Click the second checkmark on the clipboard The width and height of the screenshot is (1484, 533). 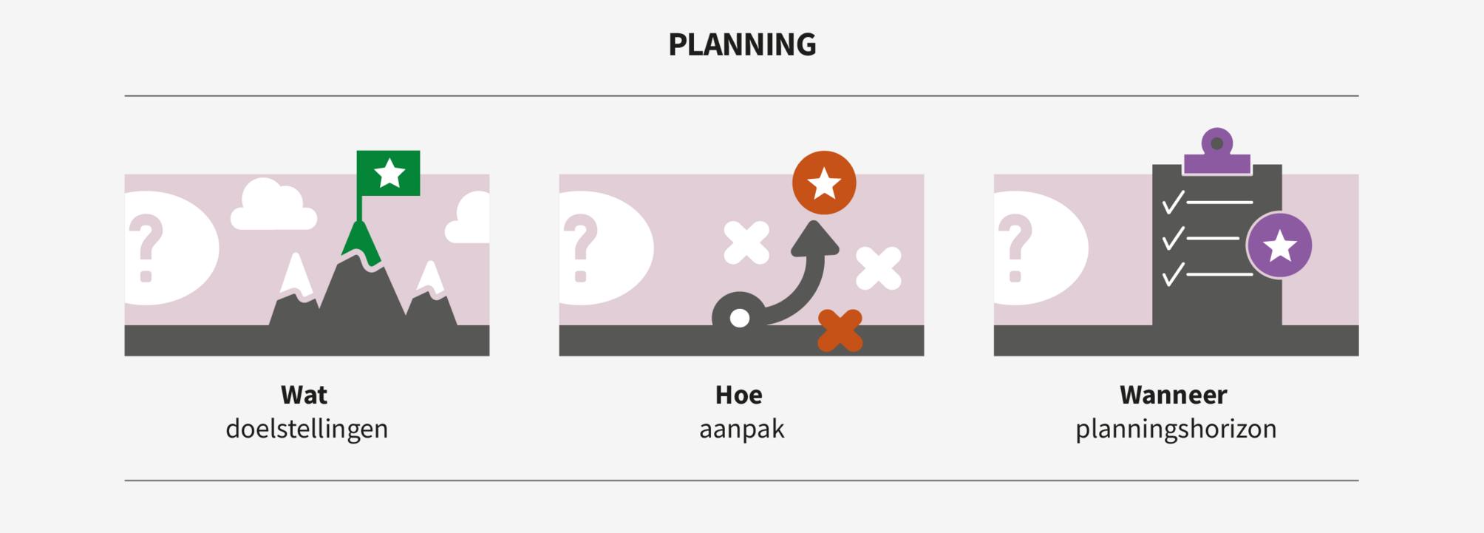pos(1172,238)
